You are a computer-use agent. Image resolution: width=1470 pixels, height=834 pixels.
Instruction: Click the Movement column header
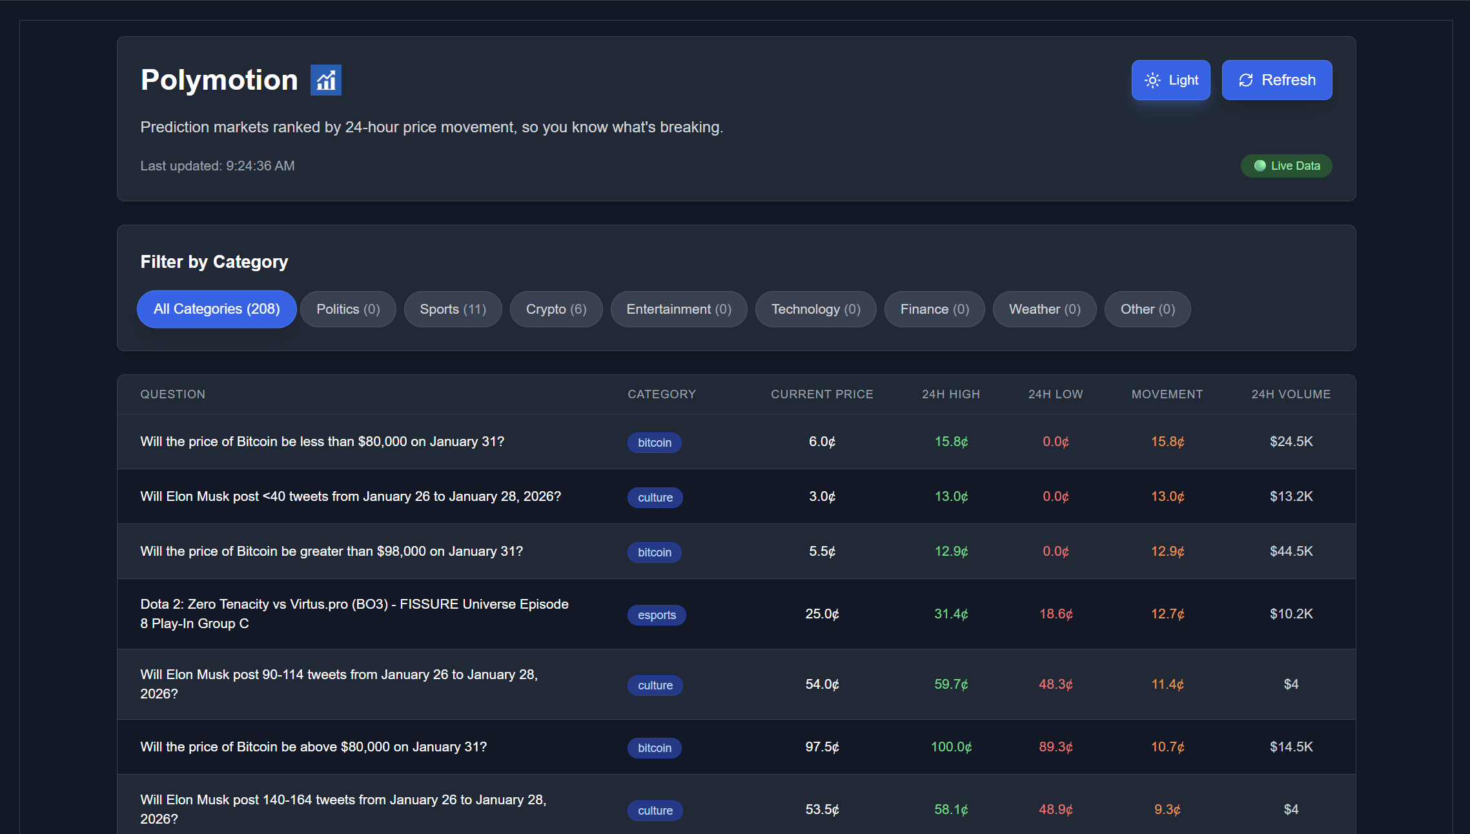click(x=1167, y=394)
